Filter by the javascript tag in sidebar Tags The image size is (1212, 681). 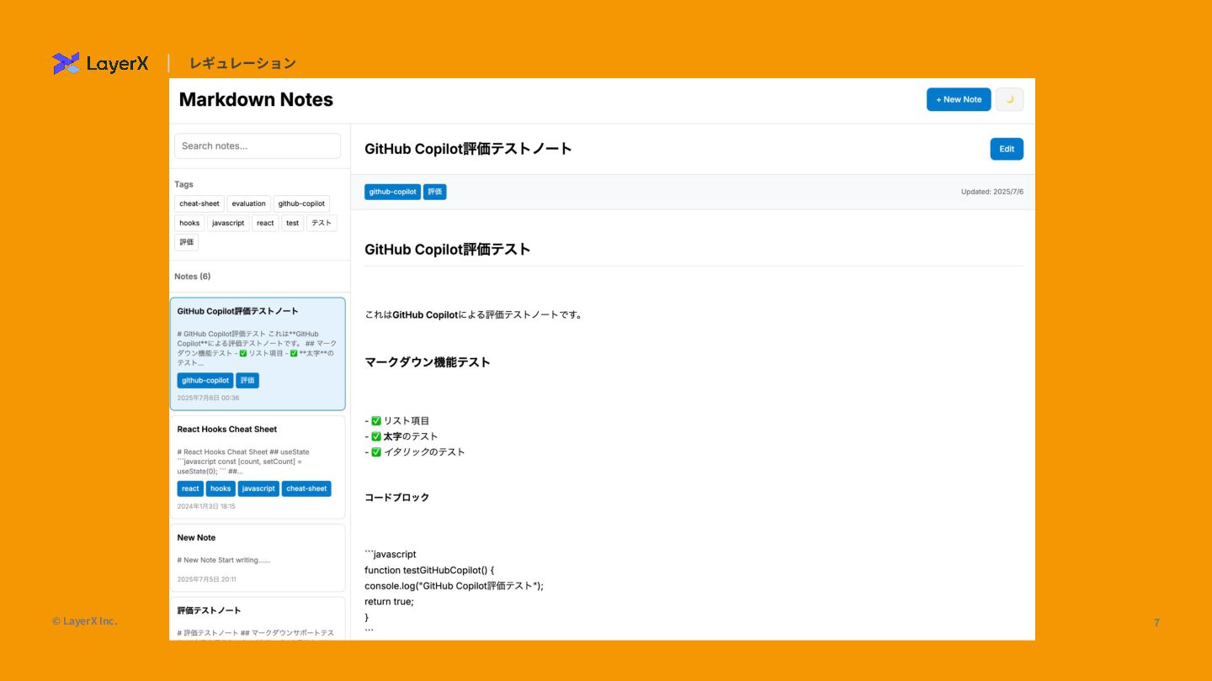coord(228,223)
